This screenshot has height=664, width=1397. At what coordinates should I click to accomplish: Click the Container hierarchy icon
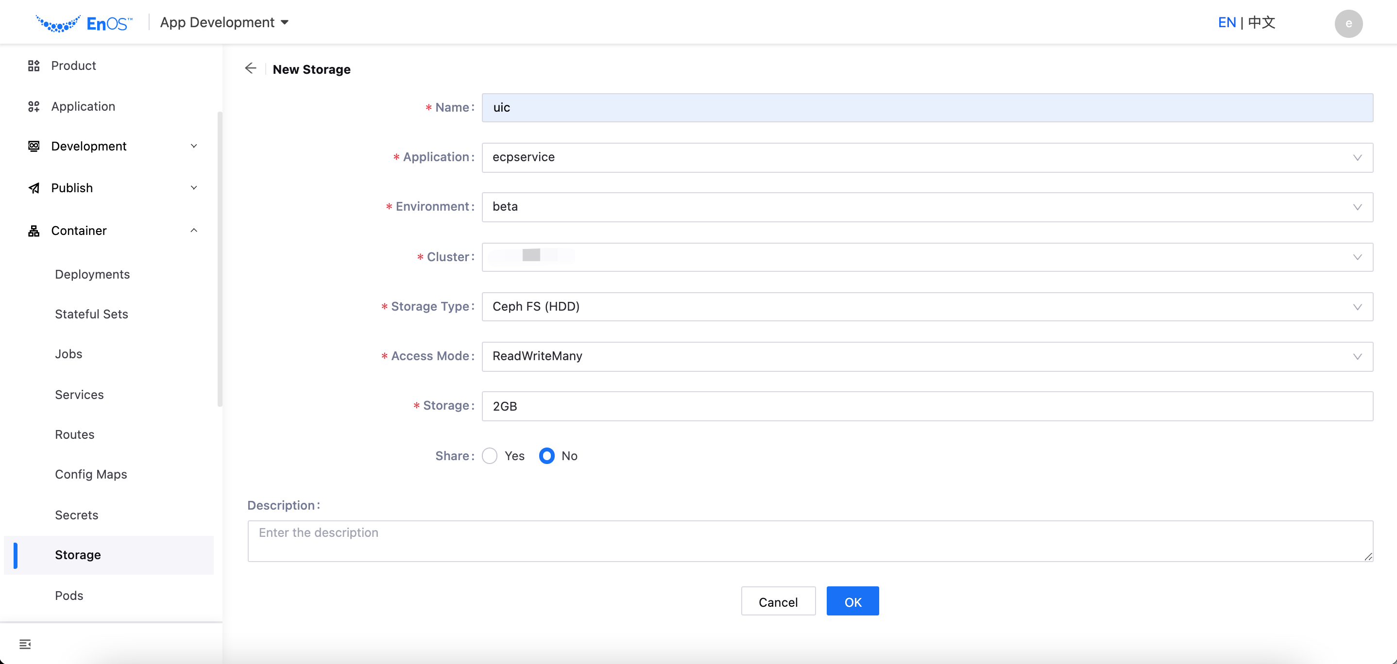click(34, 231)
